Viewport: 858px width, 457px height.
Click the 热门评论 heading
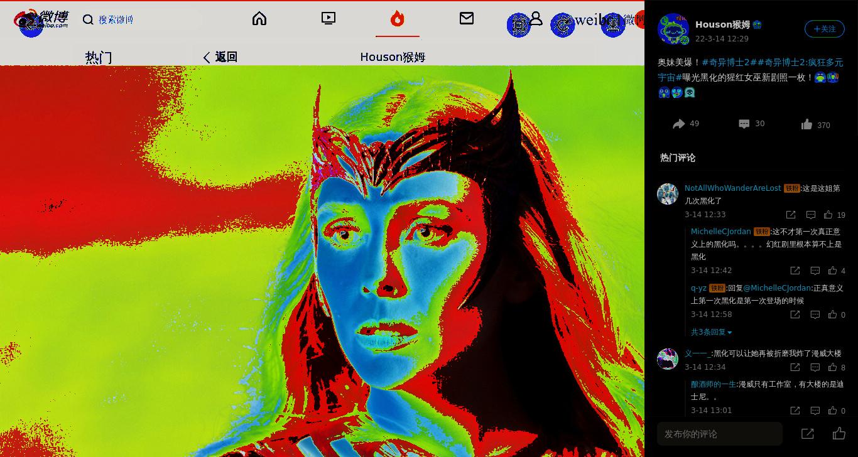coord(678,158)
